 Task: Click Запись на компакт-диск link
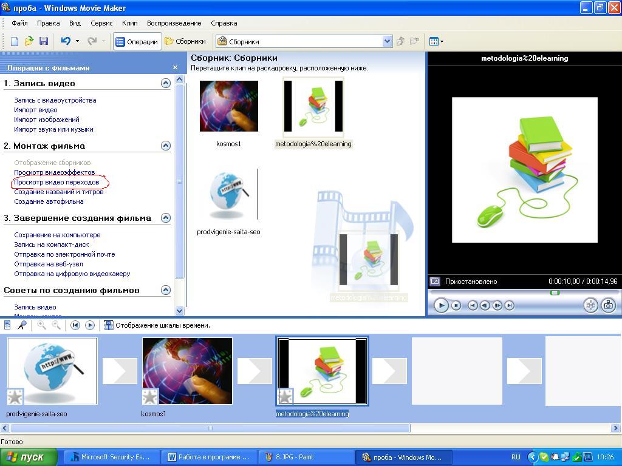[x=52, y=245]
